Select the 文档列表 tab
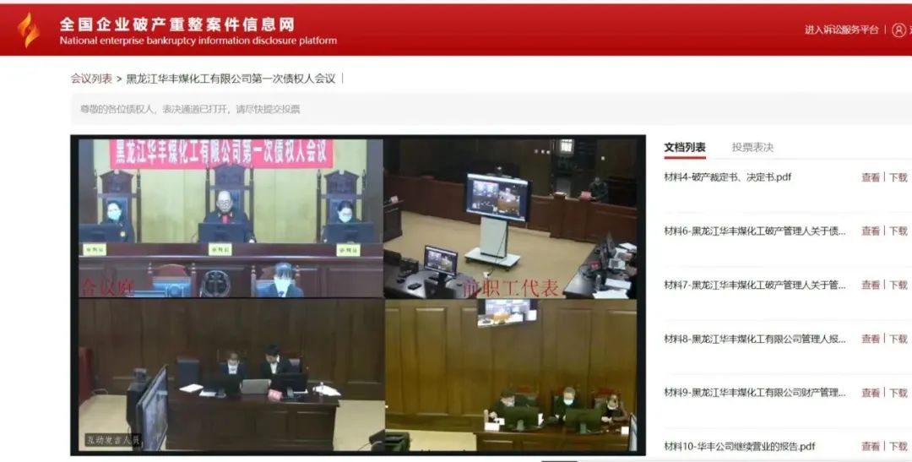 pos(685,147)
